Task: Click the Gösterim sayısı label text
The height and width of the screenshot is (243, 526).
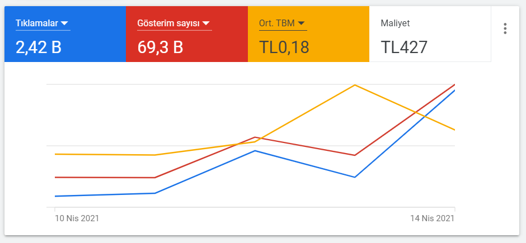Action: 168,23
